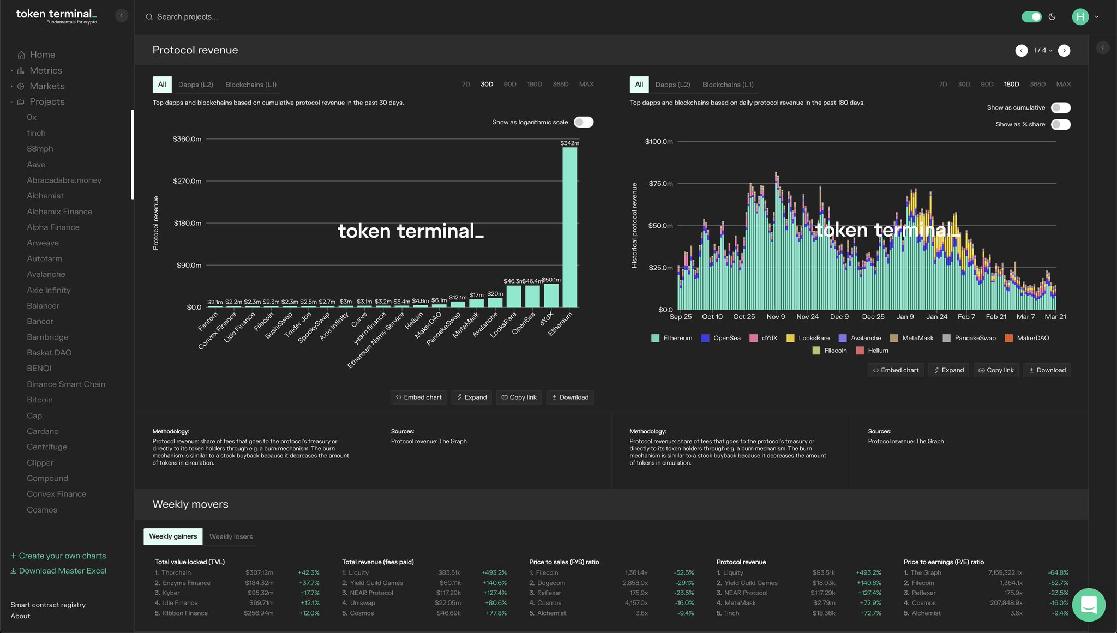Toggle Ethereum series in chart legend

(x=672, y=338)
